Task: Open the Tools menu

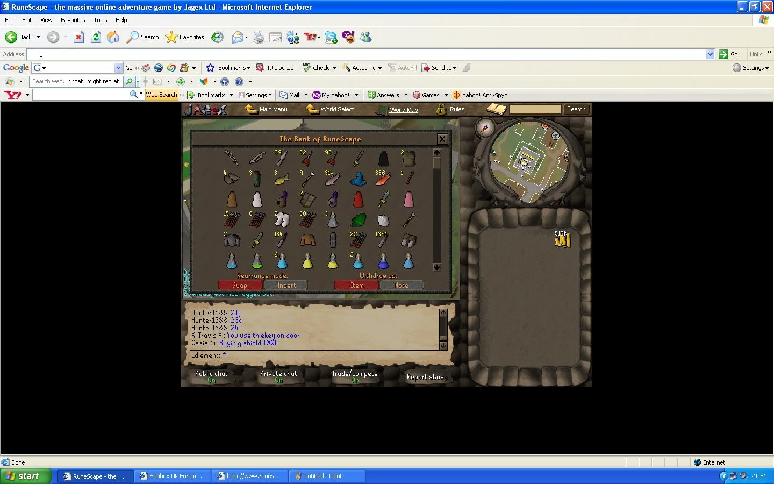Action: pos(100,20)
